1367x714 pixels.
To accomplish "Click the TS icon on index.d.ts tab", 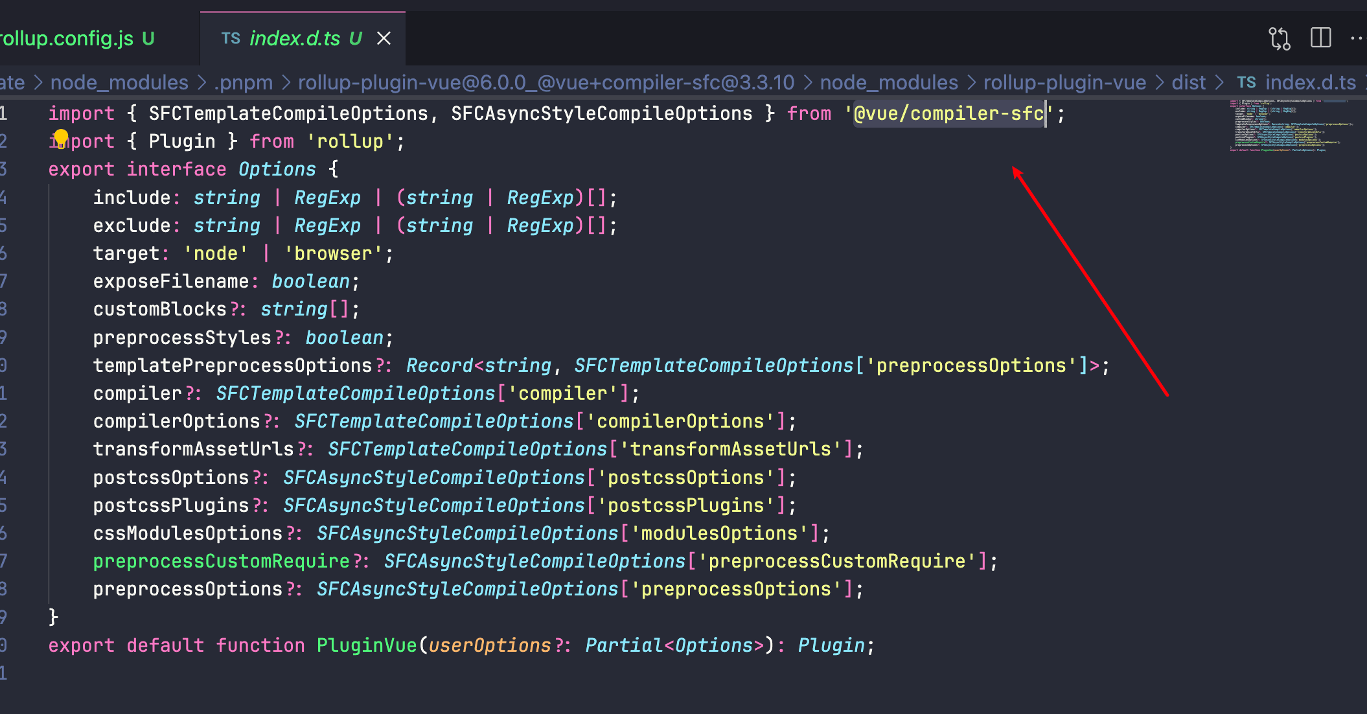I will pos(231,38).
